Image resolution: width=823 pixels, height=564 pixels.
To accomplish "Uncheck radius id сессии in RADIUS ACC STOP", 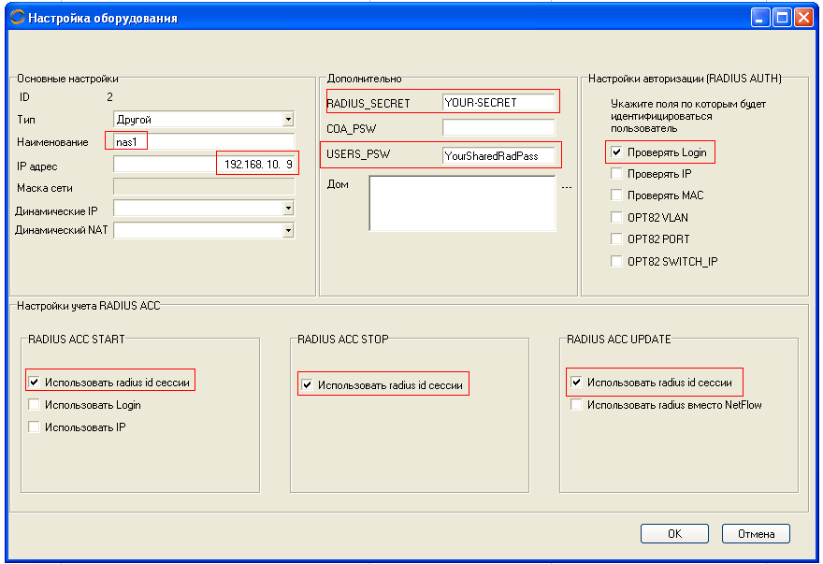I will coord(307,384).
